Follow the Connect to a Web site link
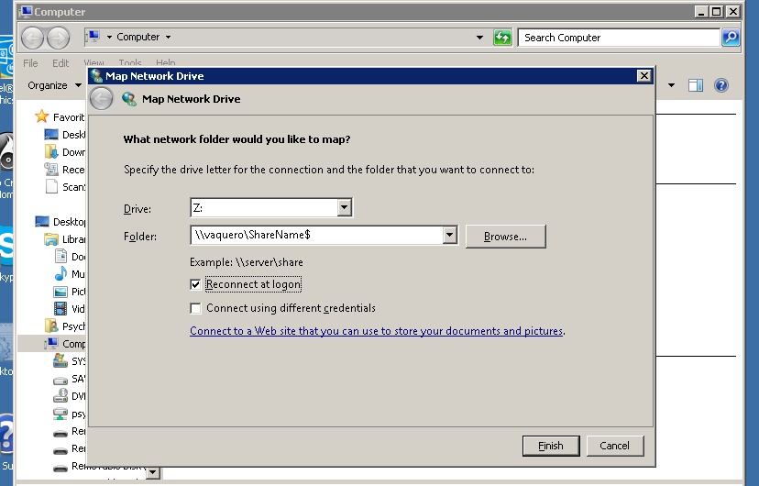Image resolution: width=759 pixels, height=486 pixels. pos(376,331)
